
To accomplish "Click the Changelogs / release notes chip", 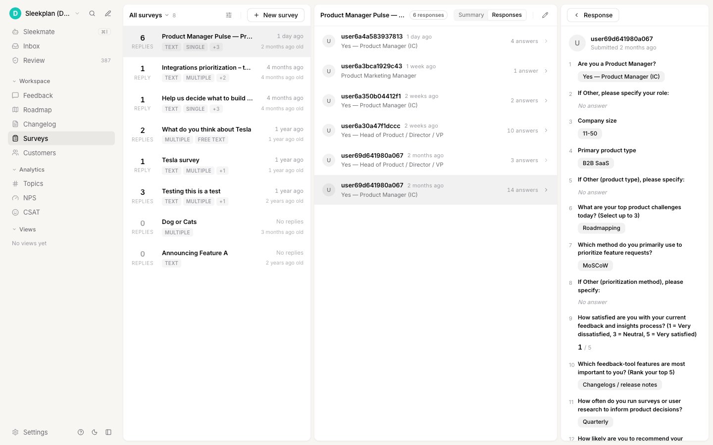I will (x=619, y=385).
